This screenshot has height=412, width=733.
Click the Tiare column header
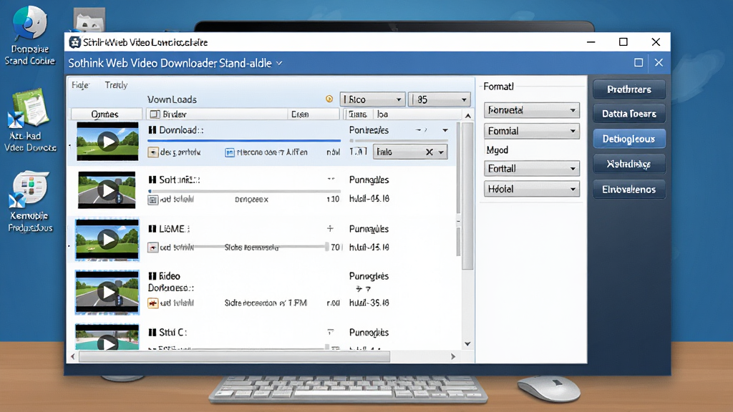point(358,114)
